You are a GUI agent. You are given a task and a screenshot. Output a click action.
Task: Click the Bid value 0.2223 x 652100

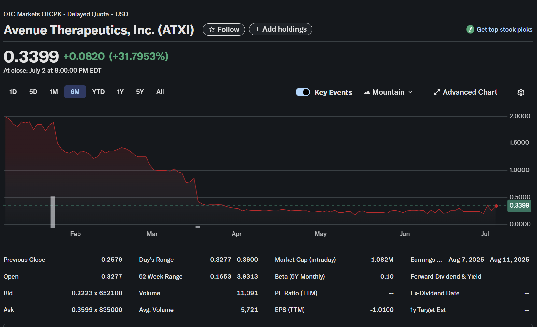(x=97, y=293)
